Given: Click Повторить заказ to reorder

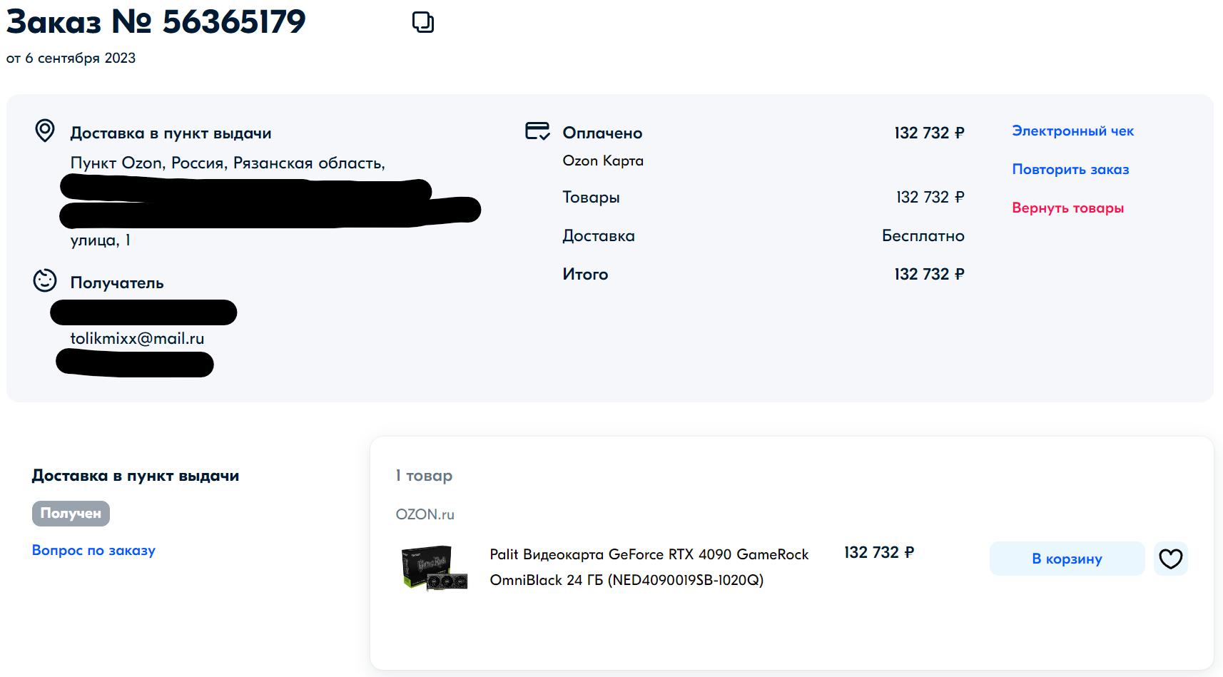Looking at the screenshot, I should pos(1070,170).
